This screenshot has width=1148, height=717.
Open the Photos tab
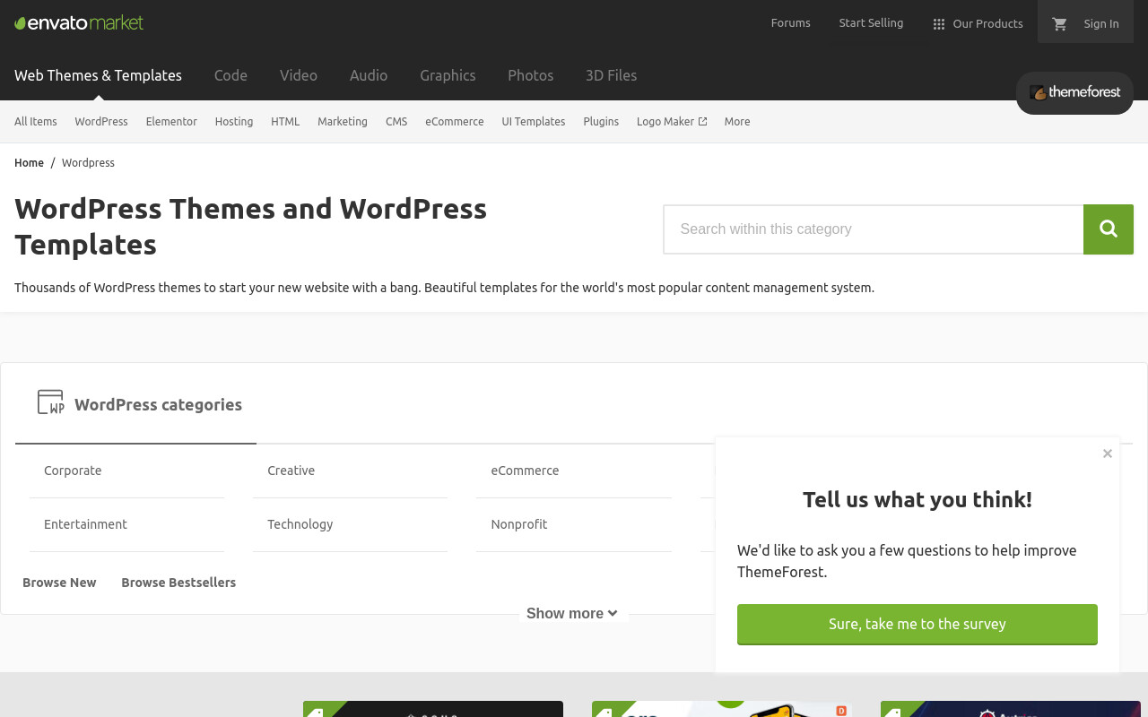(531, 75)
